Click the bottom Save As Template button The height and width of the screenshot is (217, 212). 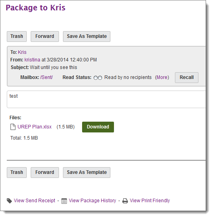point(86,172)
